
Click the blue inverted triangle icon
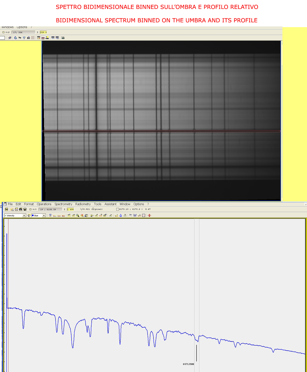point(24,38)
